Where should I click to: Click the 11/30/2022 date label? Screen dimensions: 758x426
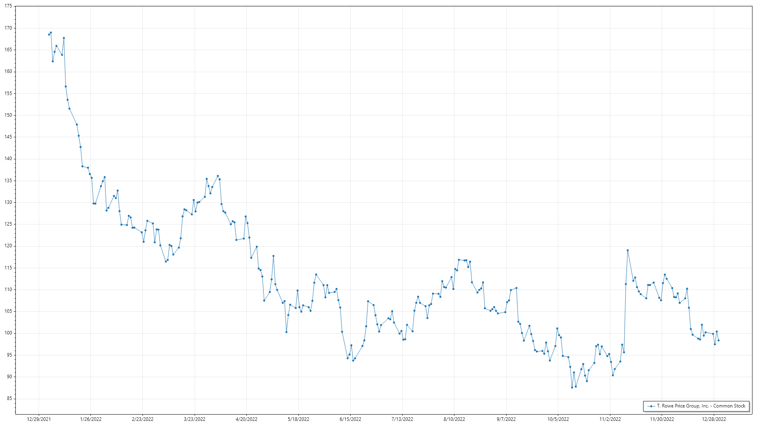click(x=662, y=419)
